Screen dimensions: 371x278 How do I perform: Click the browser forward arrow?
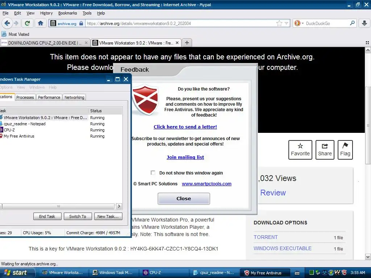[x=16, y=23]
